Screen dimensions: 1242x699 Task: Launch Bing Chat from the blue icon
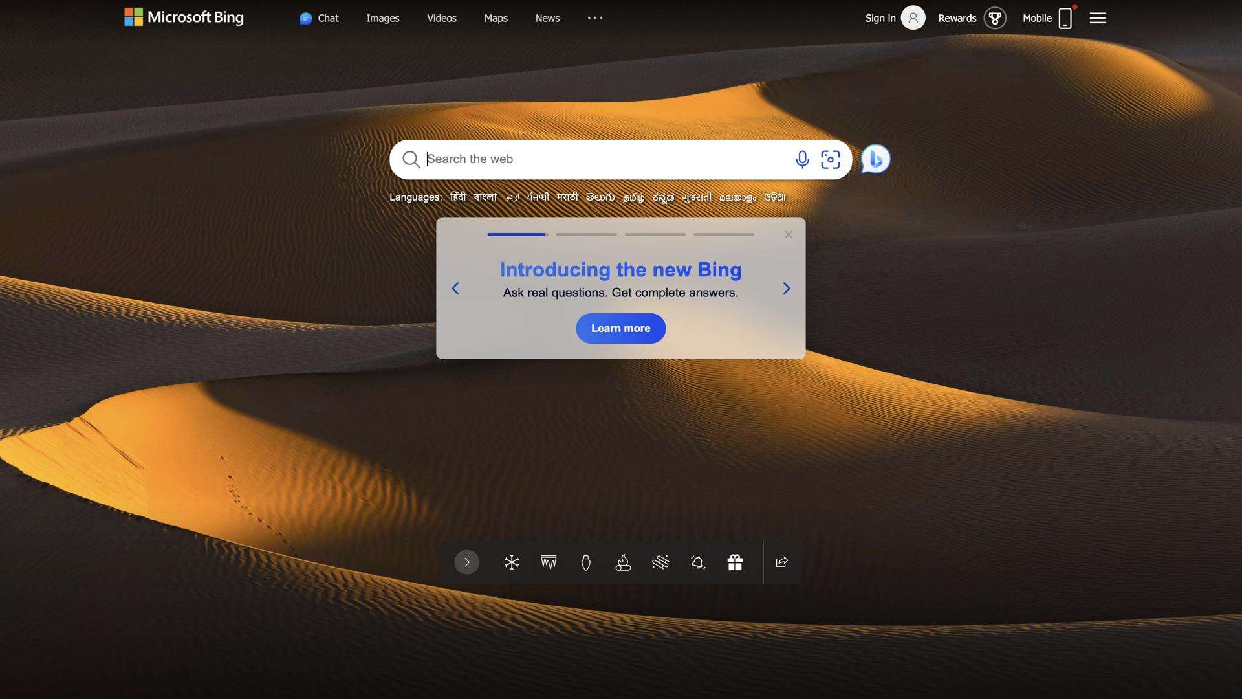click(875, 159)
